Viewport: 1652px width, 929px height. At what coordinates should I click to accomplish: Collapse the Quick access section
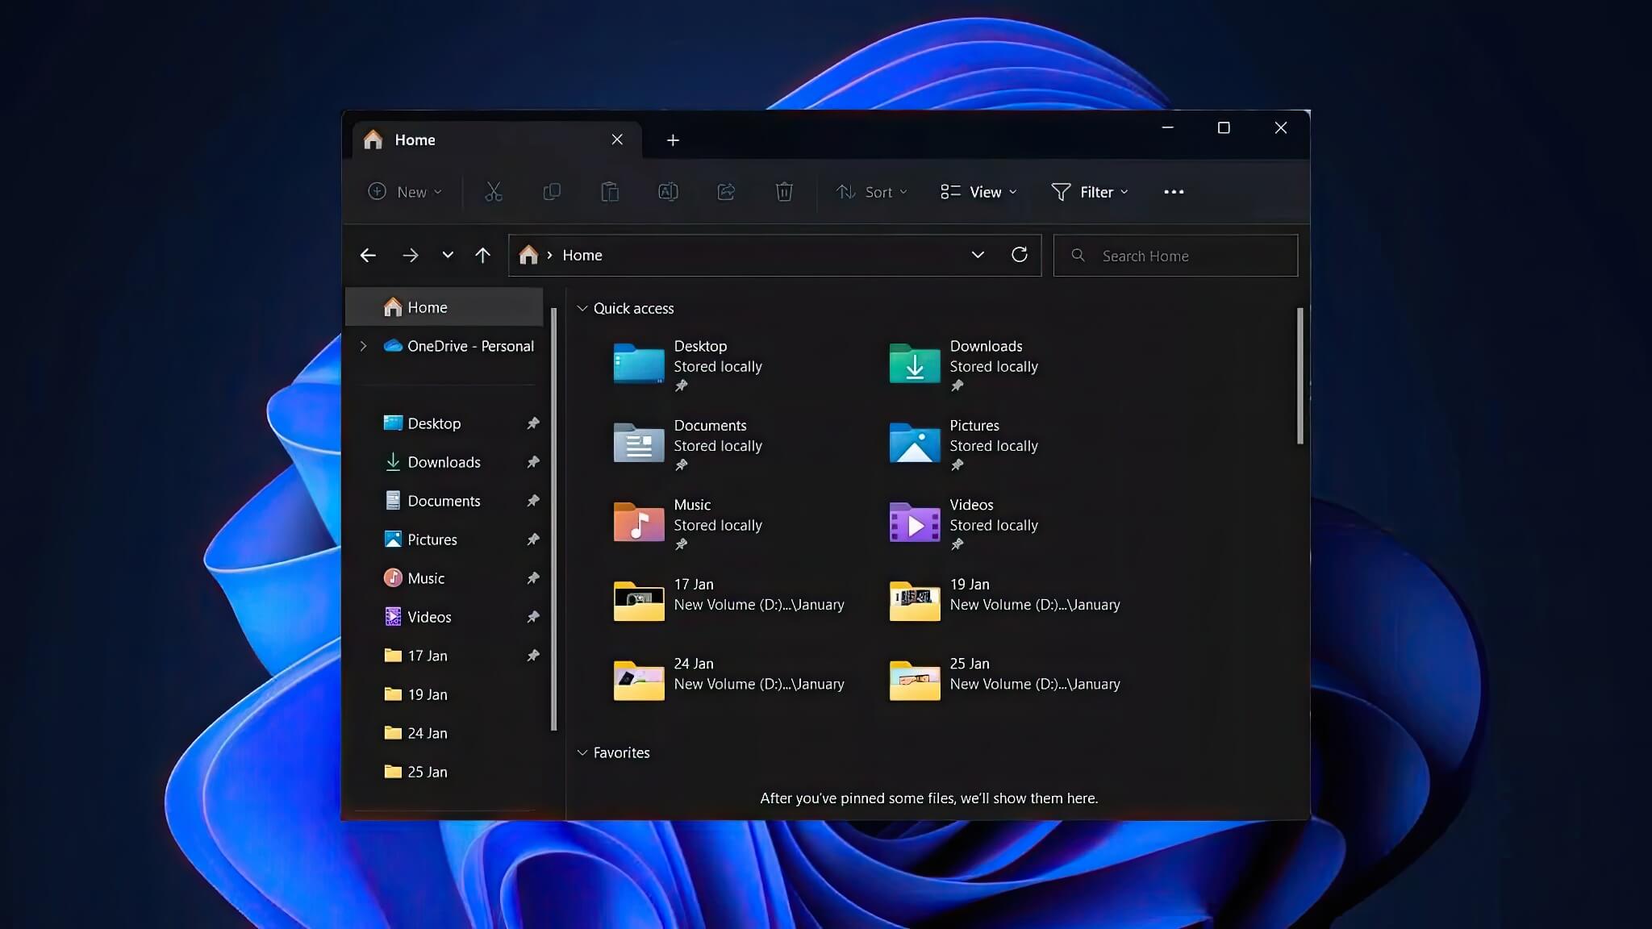coord(582,308)
